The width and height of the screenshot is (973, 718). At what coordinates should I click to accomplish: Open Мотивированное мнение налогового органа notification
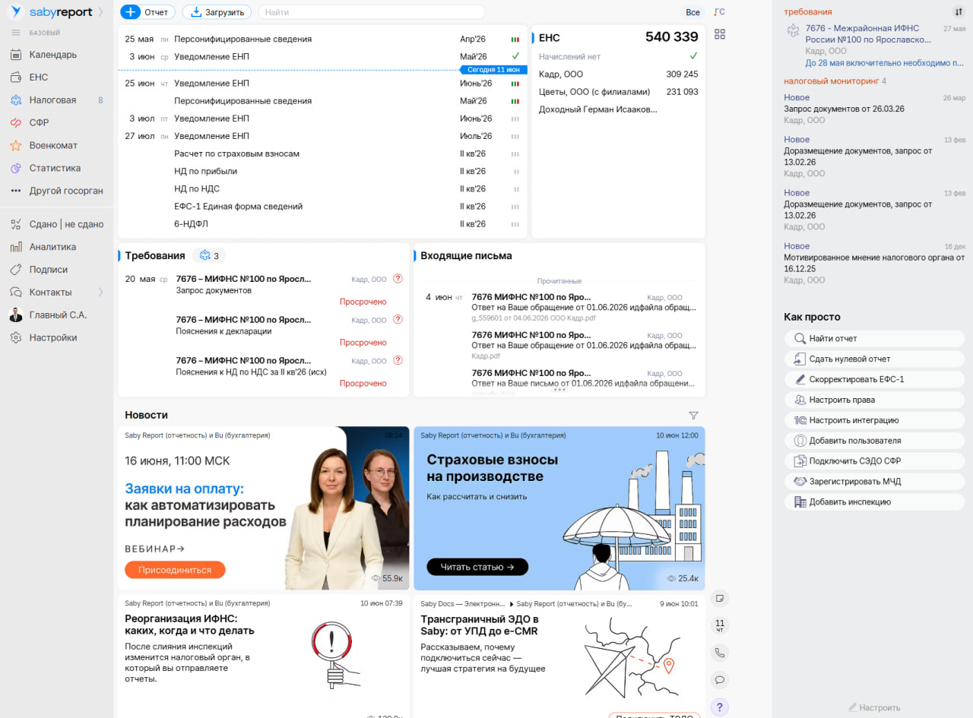pyautogui.click(x=874, y=263)
